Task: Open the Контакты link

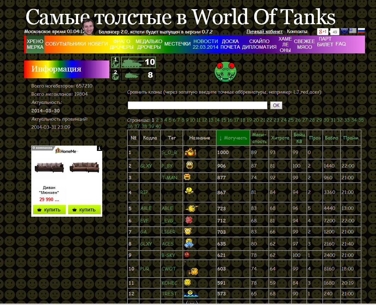Action: (x=297, y=31)
